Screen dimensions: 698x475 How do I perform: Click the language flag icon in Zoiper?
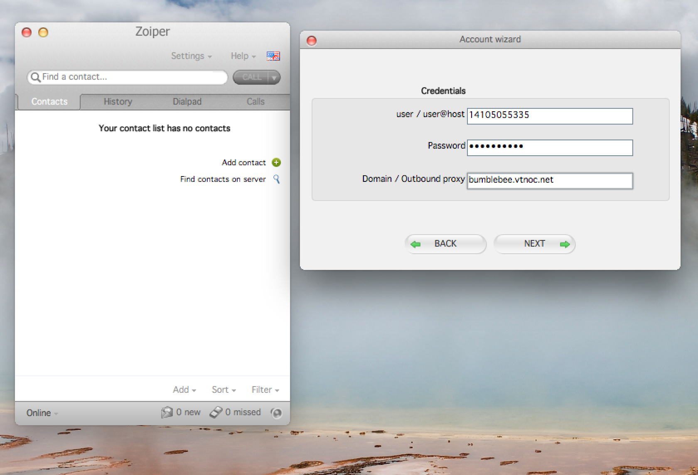[273, 56]
